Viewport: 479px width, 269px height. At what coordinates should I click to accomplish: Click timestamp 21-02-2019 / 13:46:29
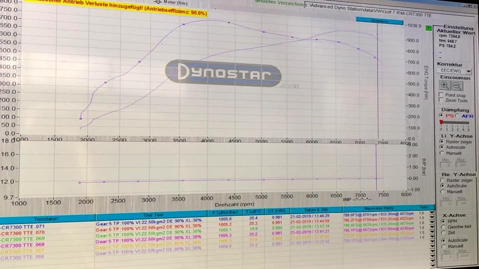[x=310, y=216]
